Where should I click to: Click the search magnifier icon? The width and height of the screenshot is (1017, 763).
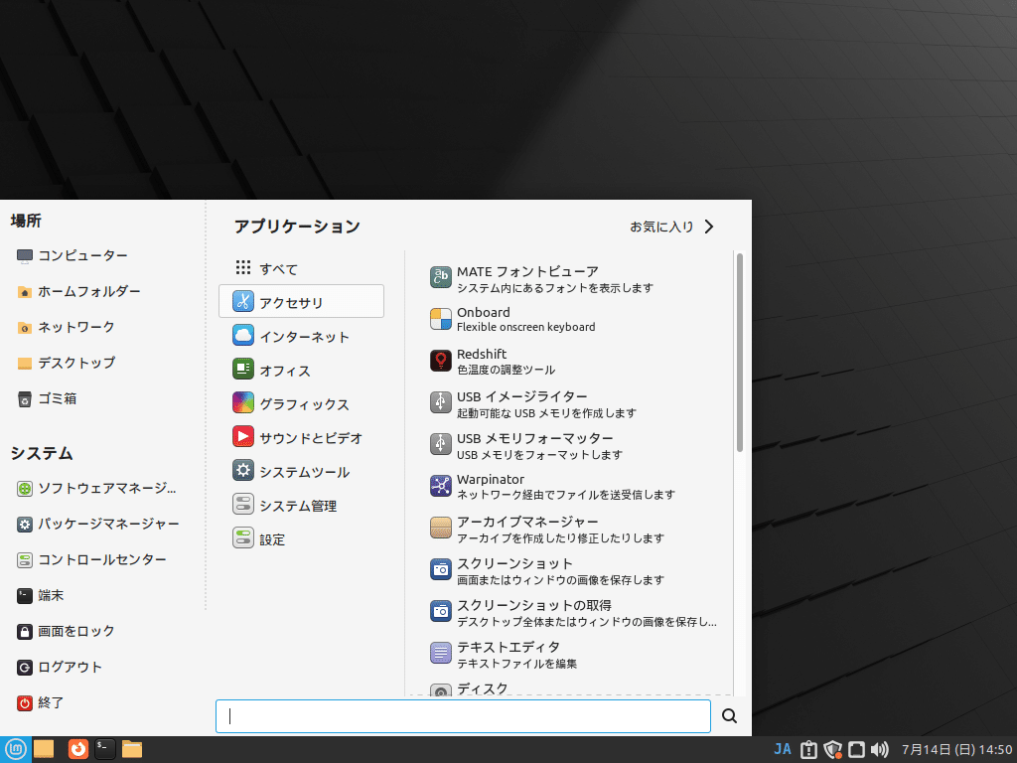point(730,715)
